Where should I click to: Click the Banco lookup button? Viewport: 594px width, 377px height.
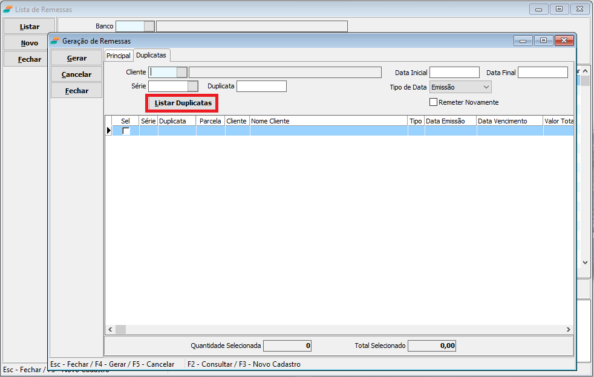(149, 27)
